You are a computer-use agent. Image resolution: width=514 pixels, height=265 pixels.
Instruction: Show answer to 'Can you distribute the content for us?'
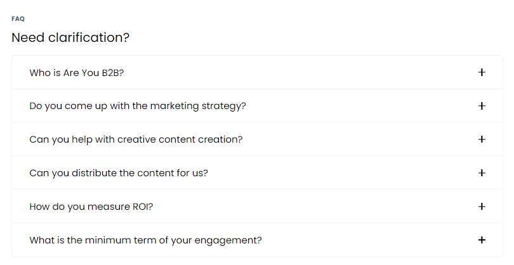[119, 173]
